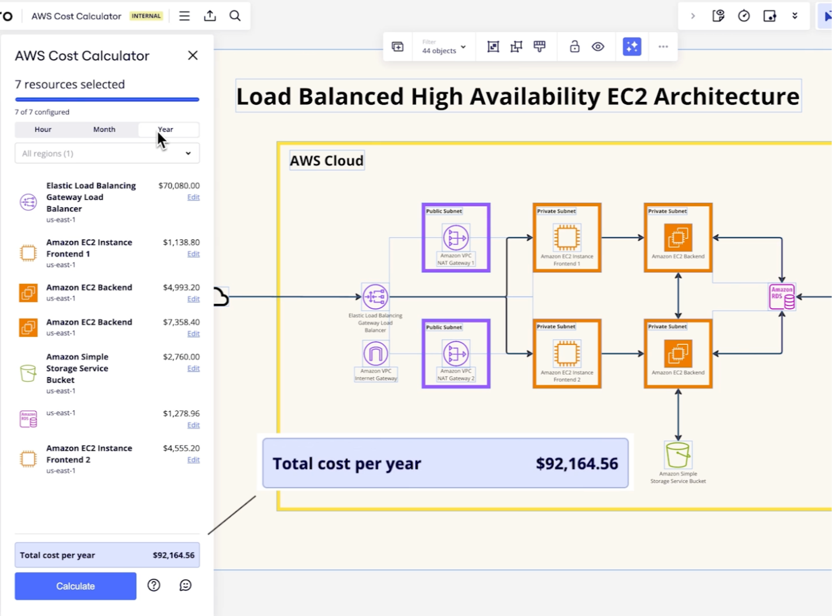Screen dimensions: 832x616
Task: Click the align objects icon in toolbar
Action: click(516, 47)
